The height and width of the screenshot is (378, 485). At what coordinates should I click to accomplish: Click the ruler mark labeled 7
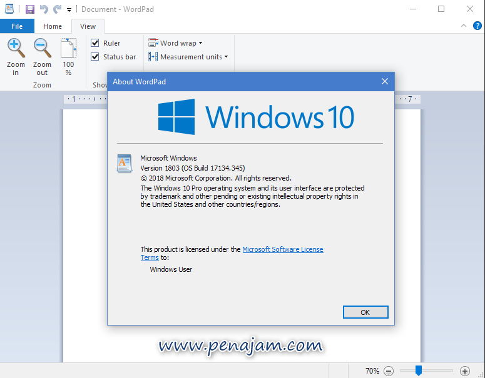click(x=410, y=99)
